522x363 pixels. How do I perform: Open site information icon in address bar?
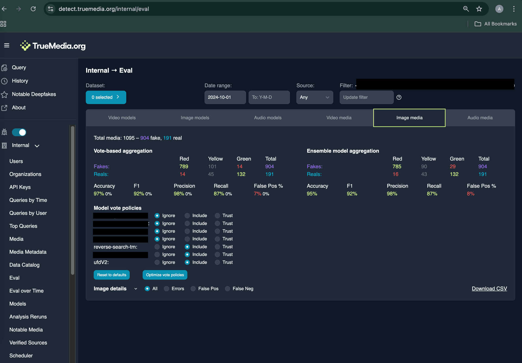coord(51,9)
